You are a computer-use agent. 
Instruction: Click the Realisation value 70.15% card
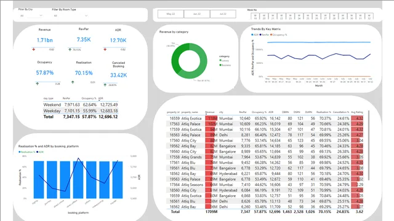(84, 73)
